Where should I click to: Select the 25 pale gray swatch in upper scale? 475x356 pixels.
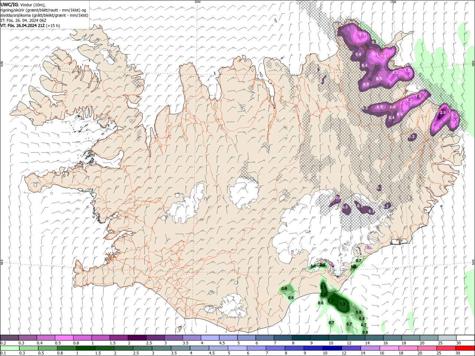coord(447,338)
